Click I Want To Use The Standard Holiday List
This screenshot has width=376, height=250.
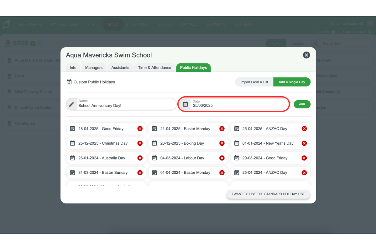[x=268, y=194]
